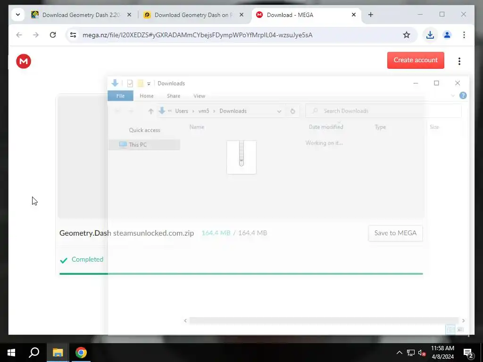Image resolution: width=483 pixels, height=362 pixels.
Task: Click Save to MEGA button
Action: coord(395,233)
